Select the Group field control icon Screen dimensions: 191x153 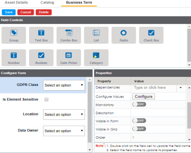(x=14, y=33)
